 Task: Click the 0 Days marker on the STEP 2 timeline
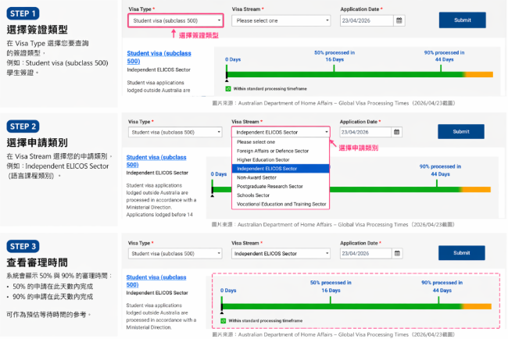click(213, 187)
